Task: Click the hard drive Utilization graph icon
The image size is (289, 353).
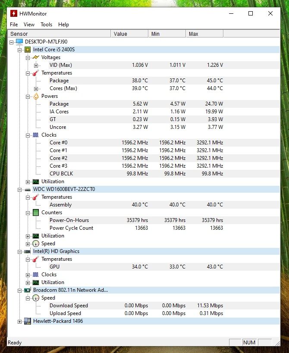Action: pyautogui.click(x=36, y=236)
